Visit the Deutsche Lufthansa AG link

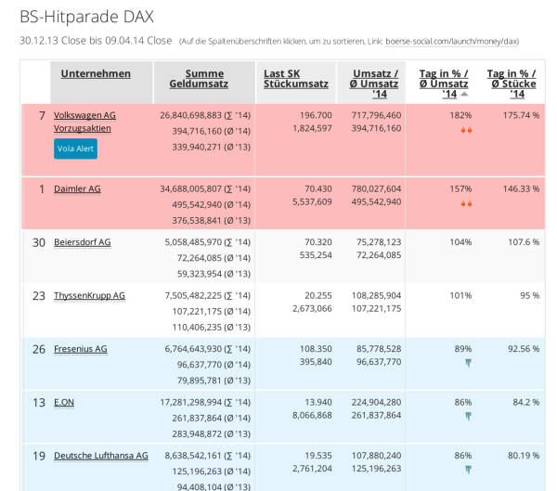coord(100,456)
